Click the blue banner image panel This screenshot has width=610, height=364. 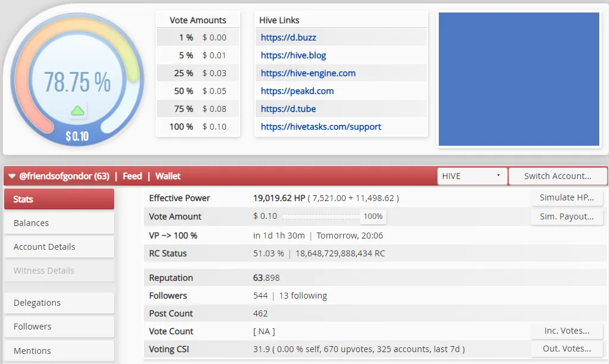pyautogui.click(x=519, y=79)
